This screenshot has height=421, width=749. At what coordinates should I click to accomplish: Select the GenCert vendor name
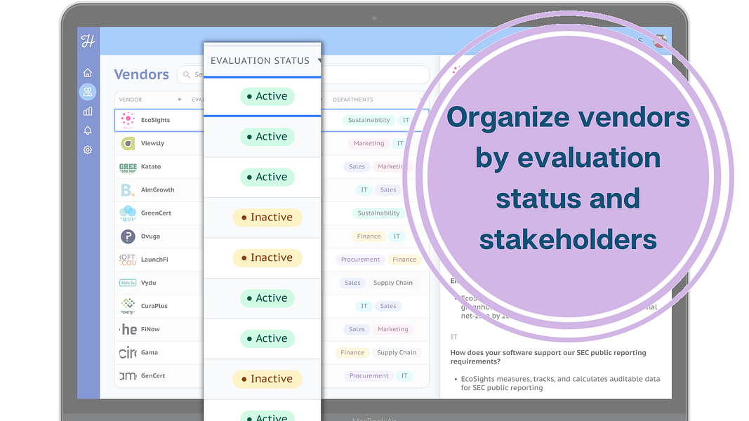tap(153, 375)
